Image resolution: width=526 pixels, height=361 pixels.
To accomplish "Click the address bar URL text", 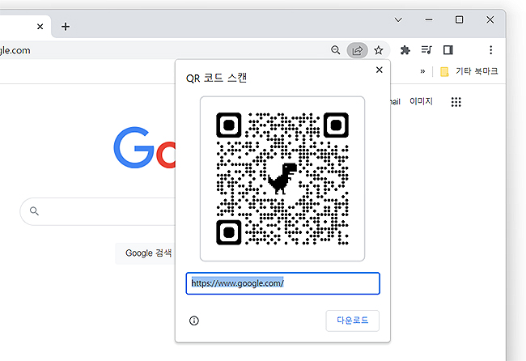I will point(15,51).
